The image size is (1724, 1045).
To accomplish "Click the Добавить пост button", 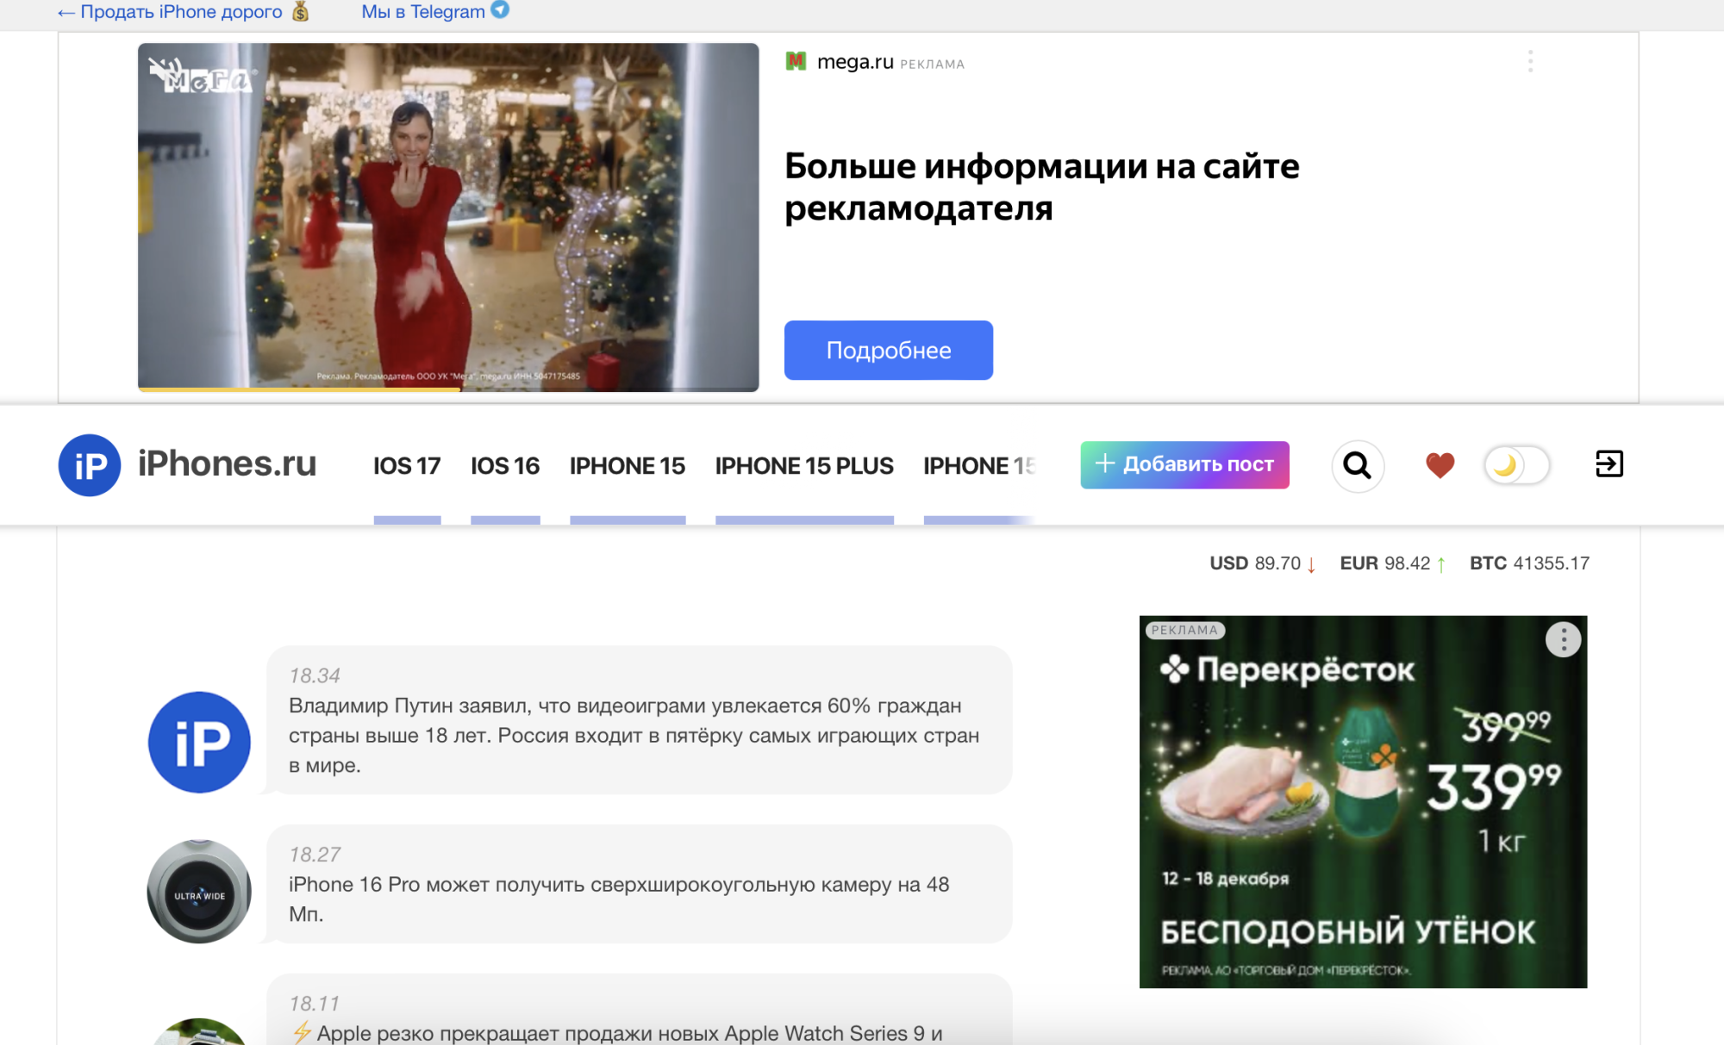I will click(x=1184, y=464).
